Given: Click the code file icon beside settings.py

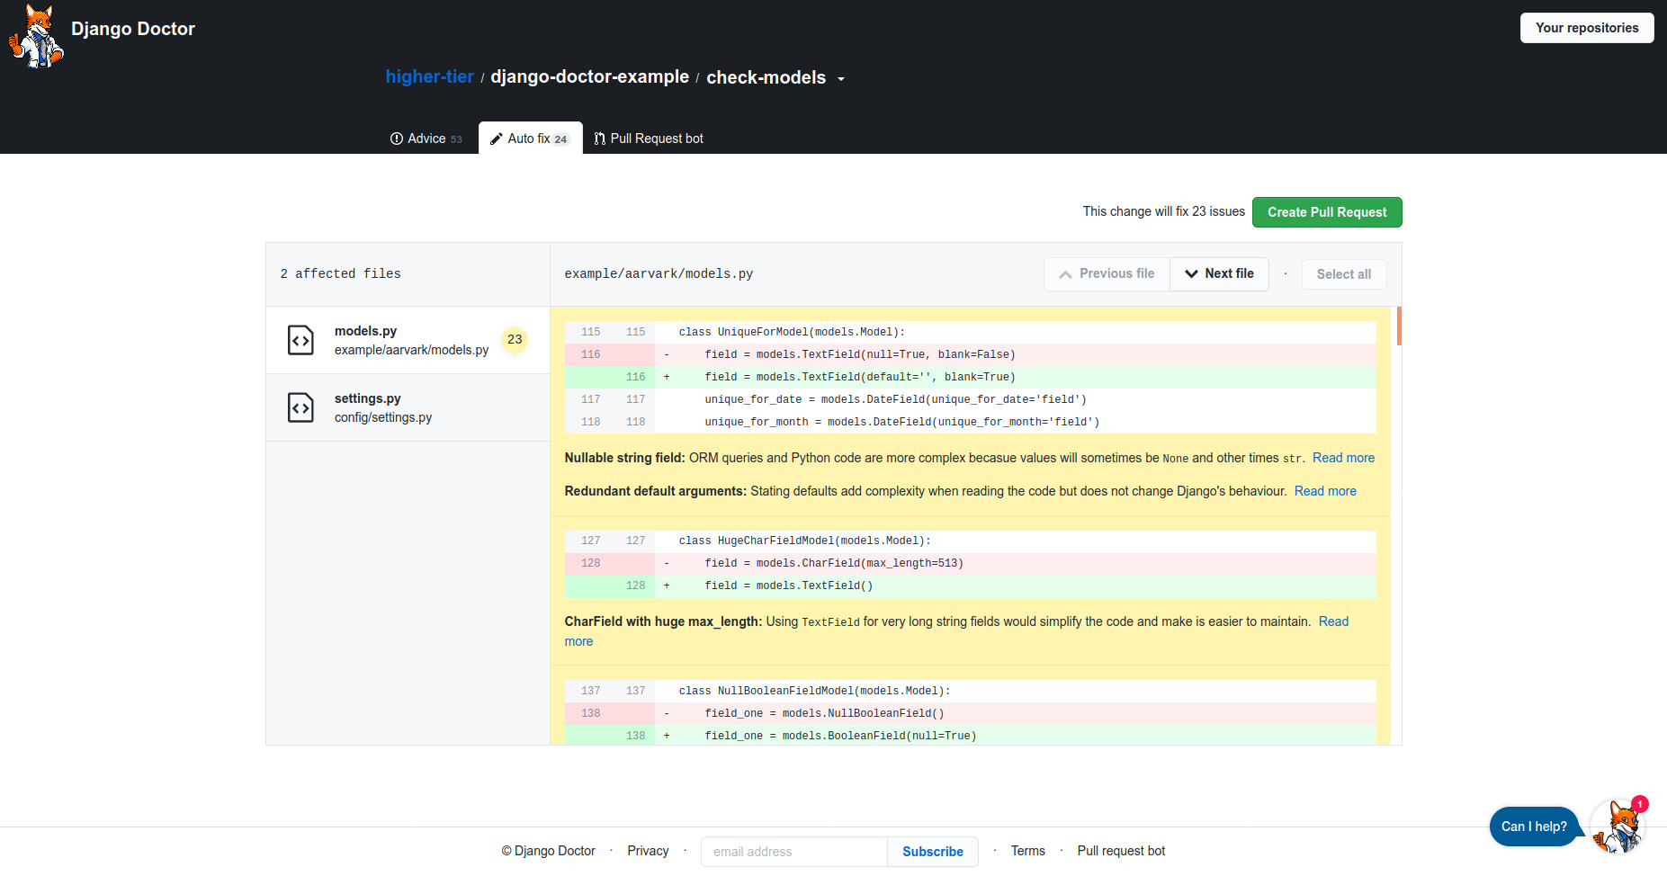Looking at the screenshot, I should coord(301,407).
